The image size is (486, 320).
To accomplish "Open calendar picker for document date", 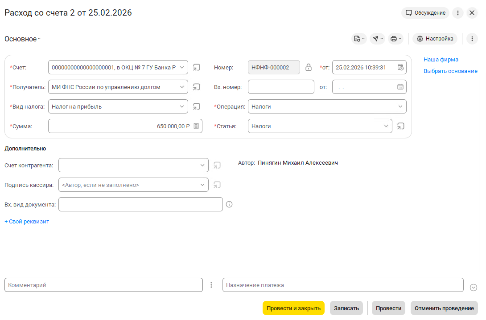I will pos(400,68).
